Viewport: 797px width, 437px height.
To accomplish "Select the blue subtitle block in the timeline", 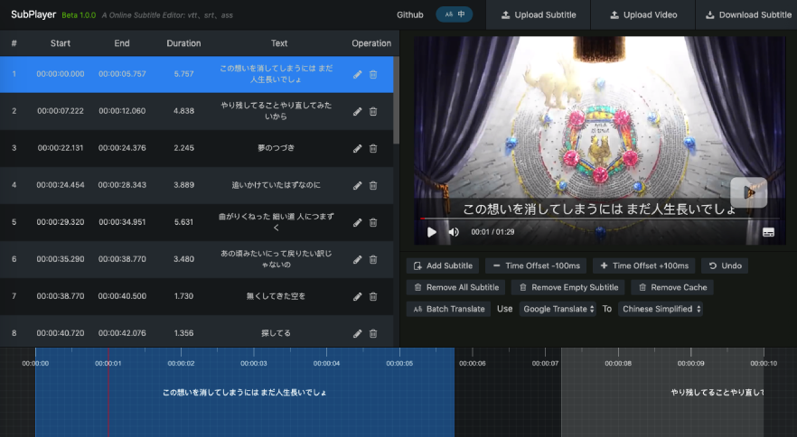I will [245, 392].
